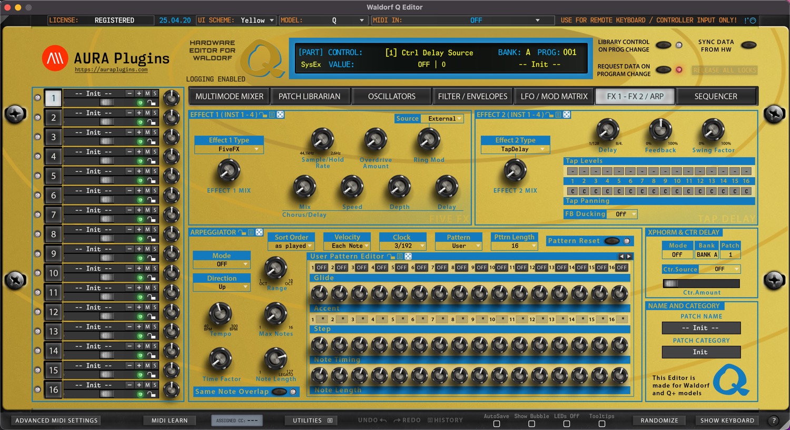Randomize the Arpeggiator with its dice icon
The width and height of the screenshot is (790, 430).
coord(259,232)
